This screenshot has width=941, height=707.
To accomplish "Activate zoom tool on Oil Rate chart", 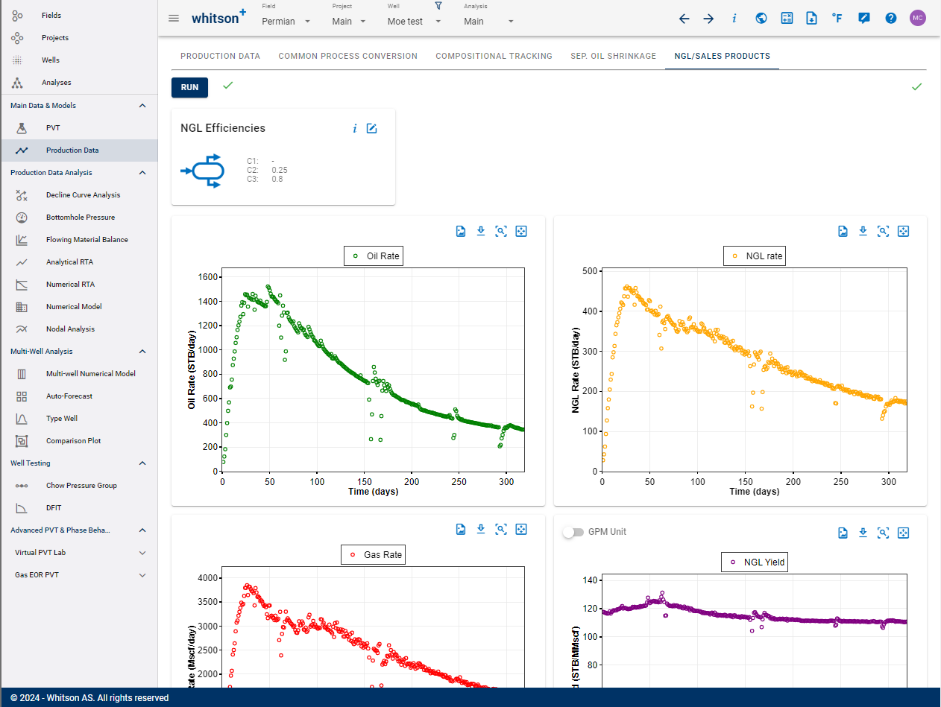I will (501, 232).
